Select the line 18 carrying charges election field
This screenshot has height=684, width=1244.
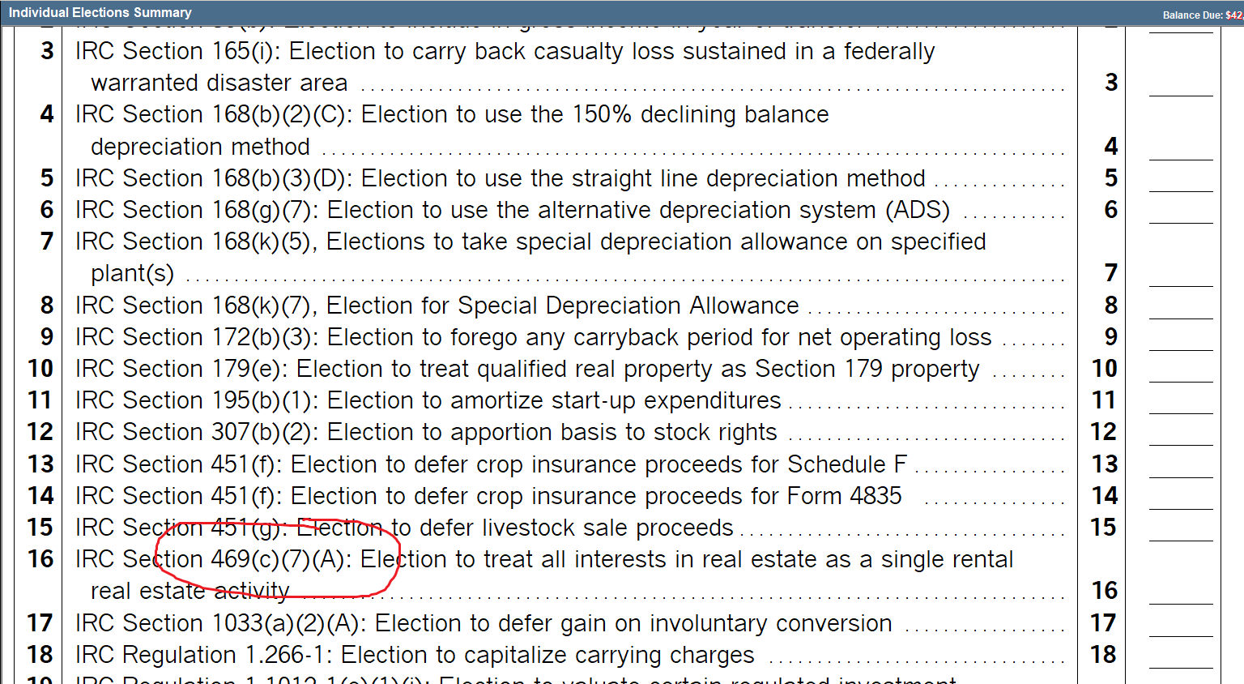tap(1181, 655)
